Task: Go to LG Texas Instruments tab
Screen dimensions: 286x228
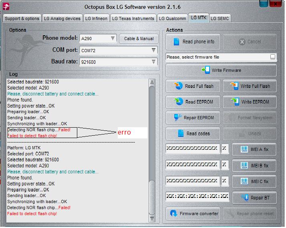Action: [x=133, y=18]
